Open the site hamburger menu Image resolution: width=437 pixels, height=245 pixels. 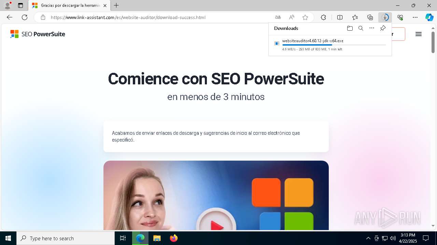(419, 34)
